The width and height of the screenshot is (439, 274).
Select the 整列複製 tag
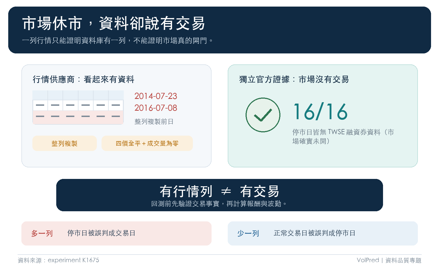64,143
